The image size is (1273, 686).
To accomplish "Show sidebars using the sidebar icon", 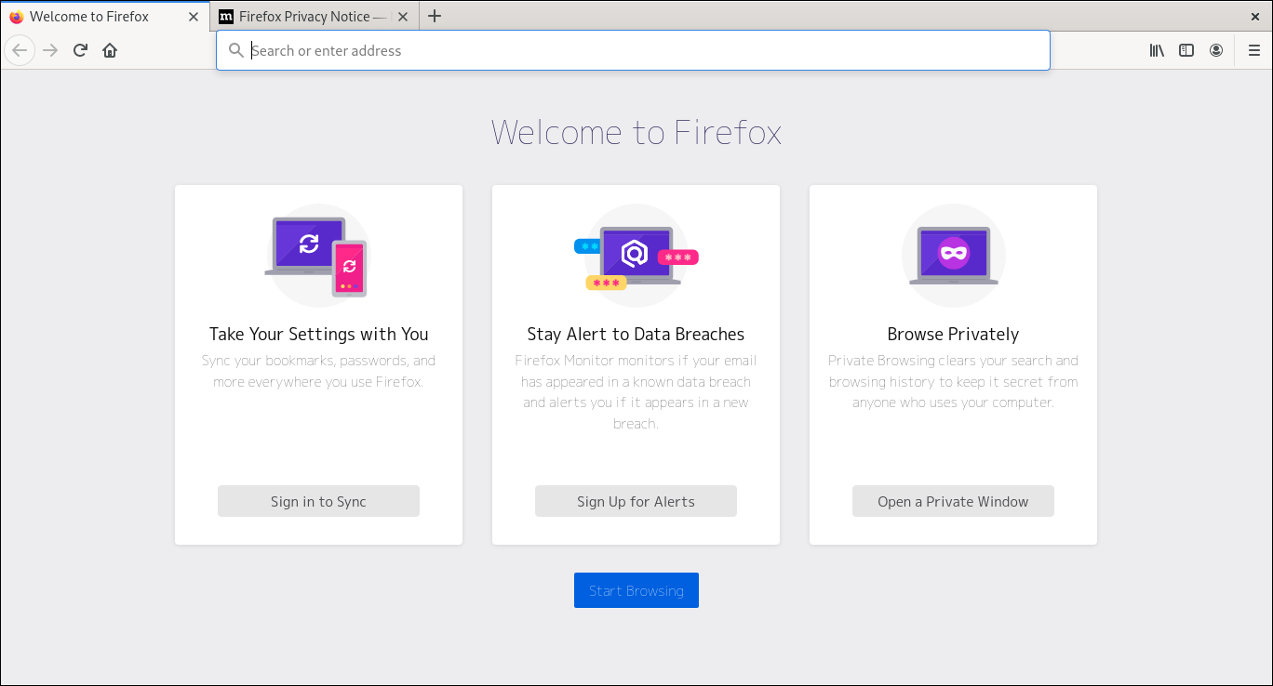I will (x=1186, y=50).
